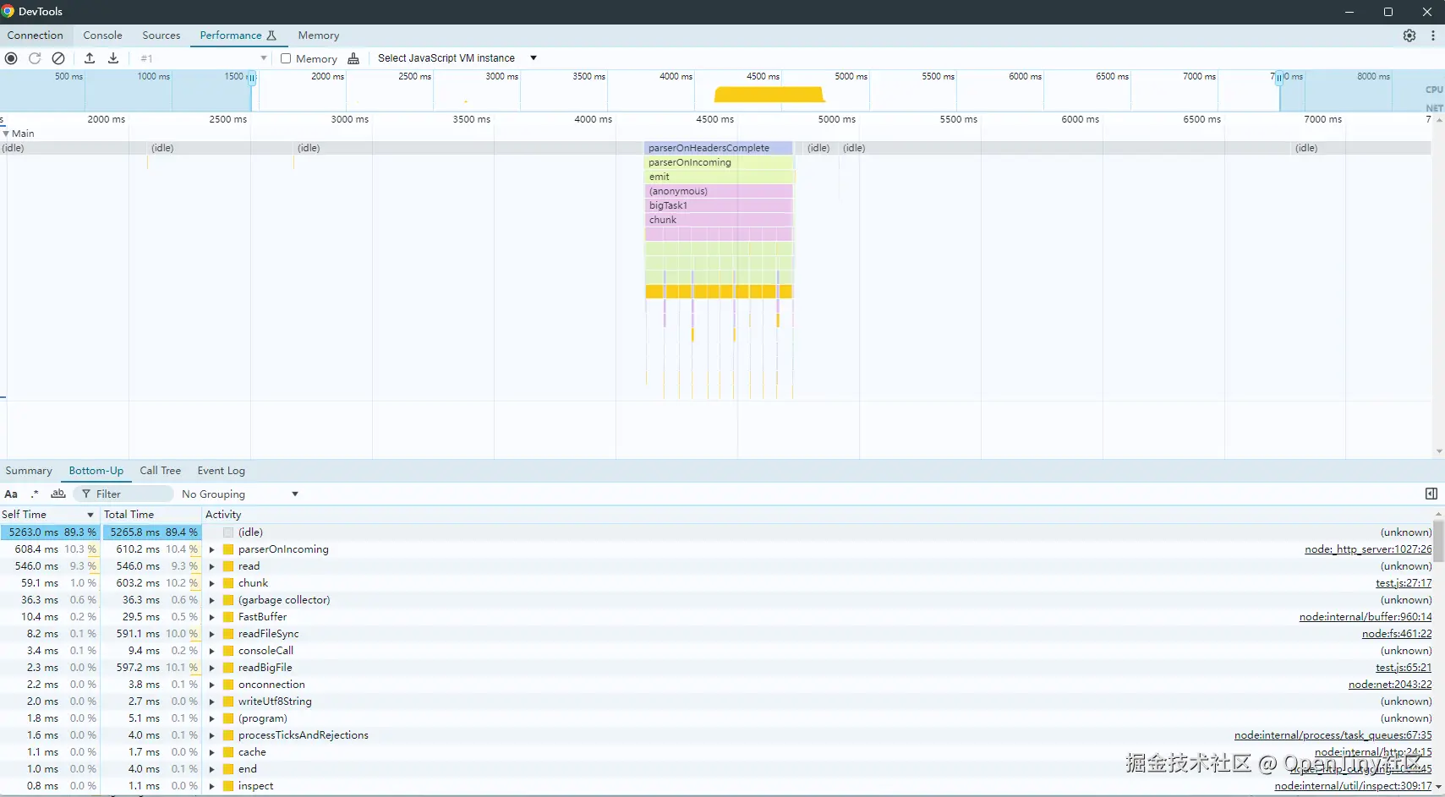The height and width of the screenshot is (797, 1445).
Task: Open the DevTools more options menu
Action: point(1433,35)
